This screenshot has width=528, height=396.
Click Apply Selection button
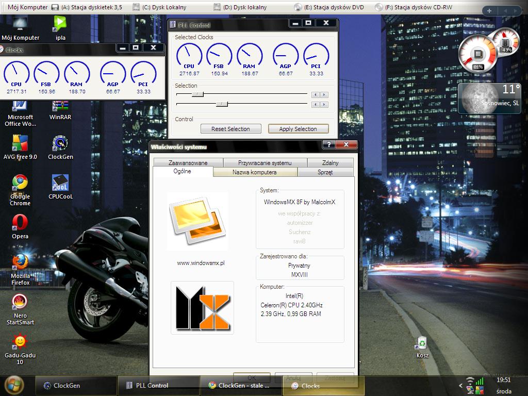pos(298,128)
